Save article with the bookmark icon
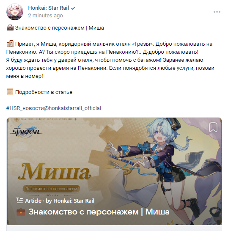The height and width of the screenshot is (231, 228). coord(213,127)
